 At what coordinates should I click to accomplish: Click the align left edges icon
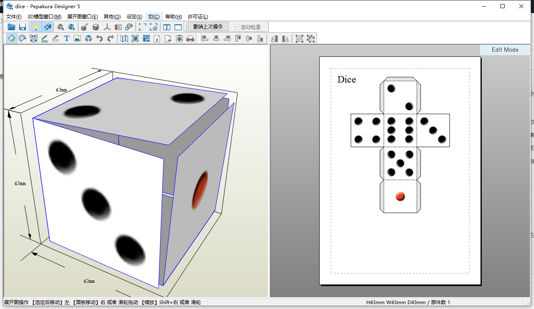point(205,38)
